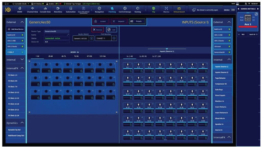The width and height of the screenshot is (262, 147).
Task: Switch to the In 49-96 tab
Action: coord(143,56)
